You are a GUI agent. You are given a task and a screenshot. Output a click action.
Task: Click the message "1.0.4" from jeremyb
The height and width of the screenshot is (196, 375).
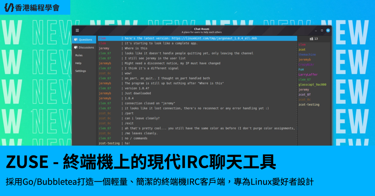point(129,98)
